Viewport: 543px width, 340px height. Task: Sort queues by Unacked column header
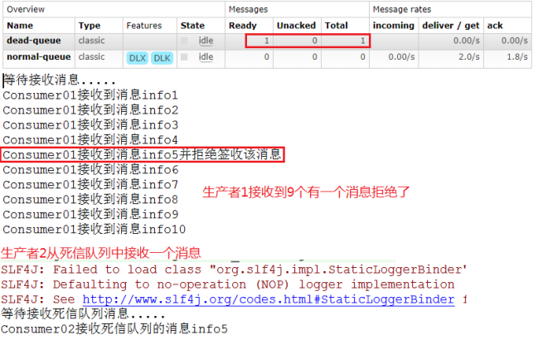pyautogui.click(x=296, y=26)
